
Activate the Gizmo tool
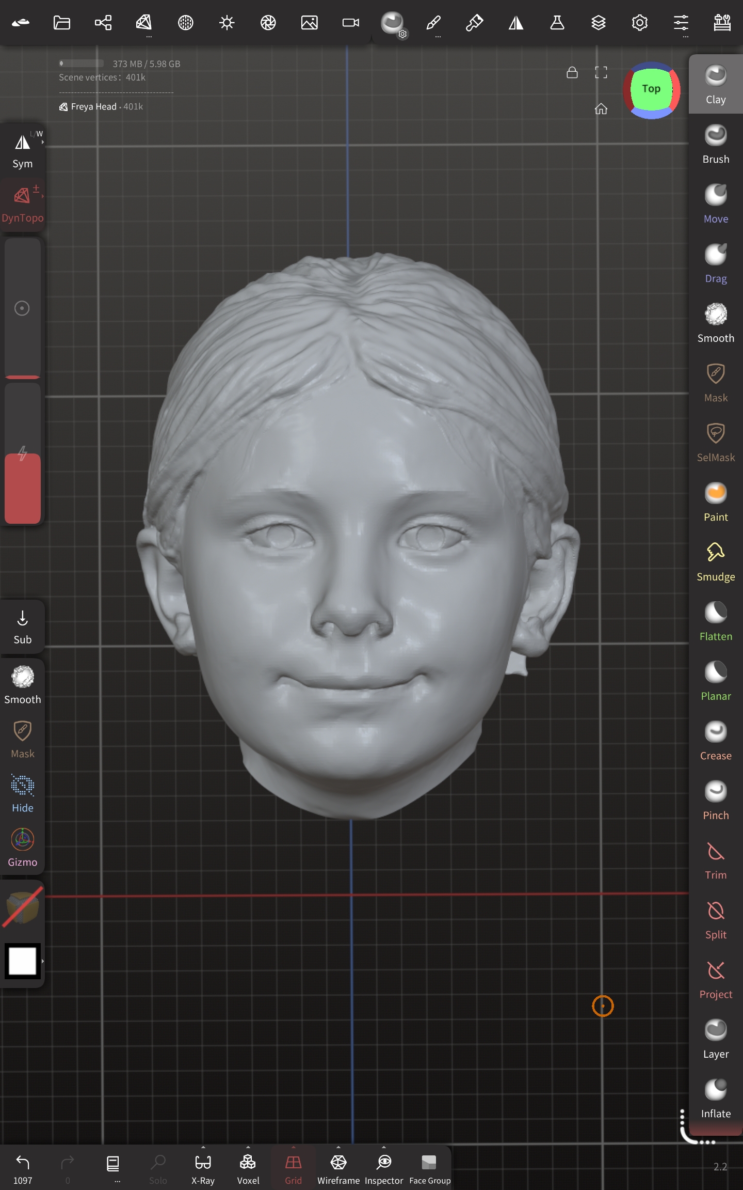click(x=23, y=847)
